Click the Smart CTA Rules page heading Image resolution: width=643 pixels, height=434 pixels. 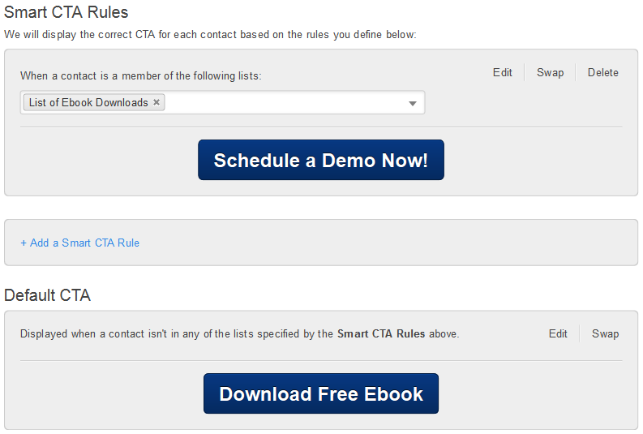(66, 13)
